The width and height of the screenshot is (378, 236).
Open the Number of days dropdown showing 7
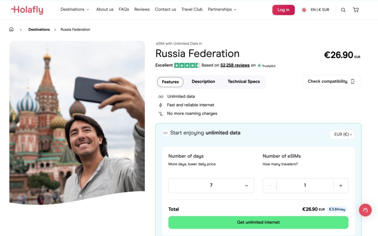211,185
